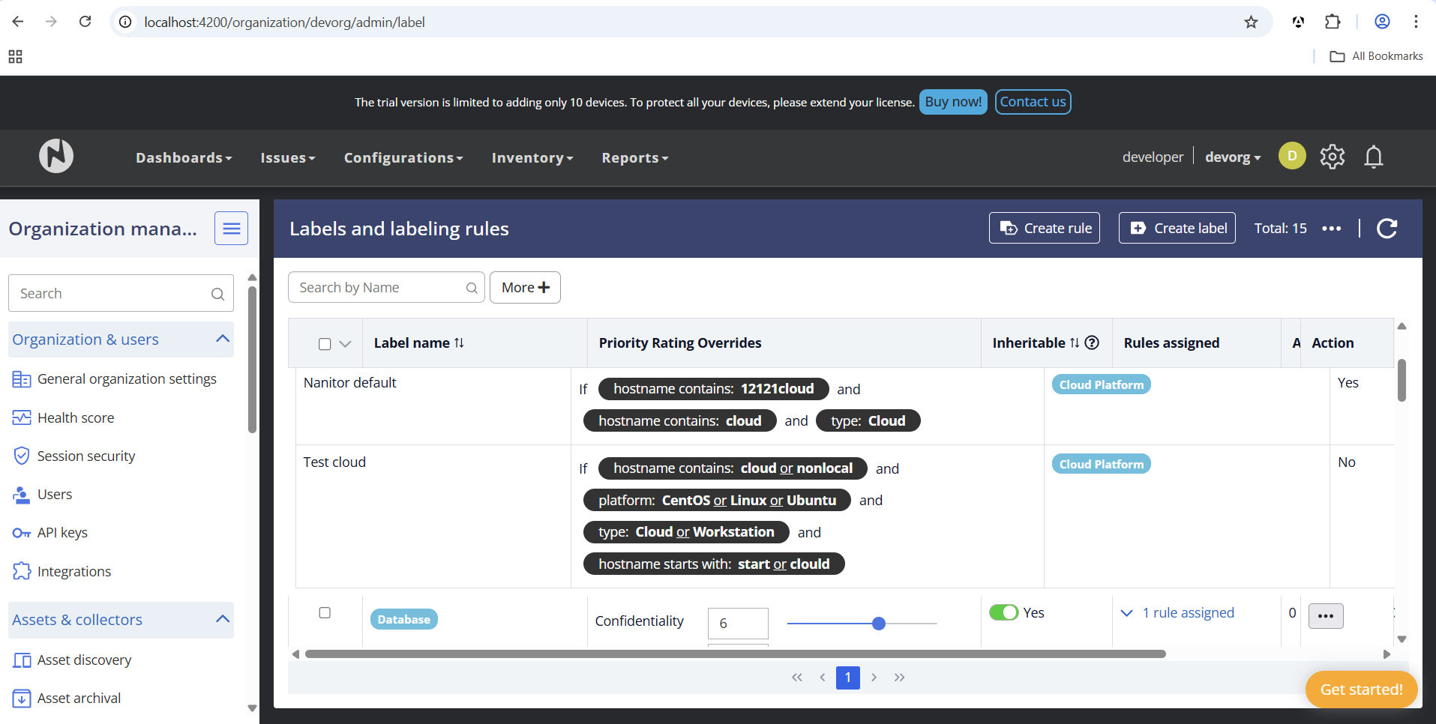This screenshot has height=724, width=1436.
Task: Open the Dashboards menu
Action: click(184, 158)
